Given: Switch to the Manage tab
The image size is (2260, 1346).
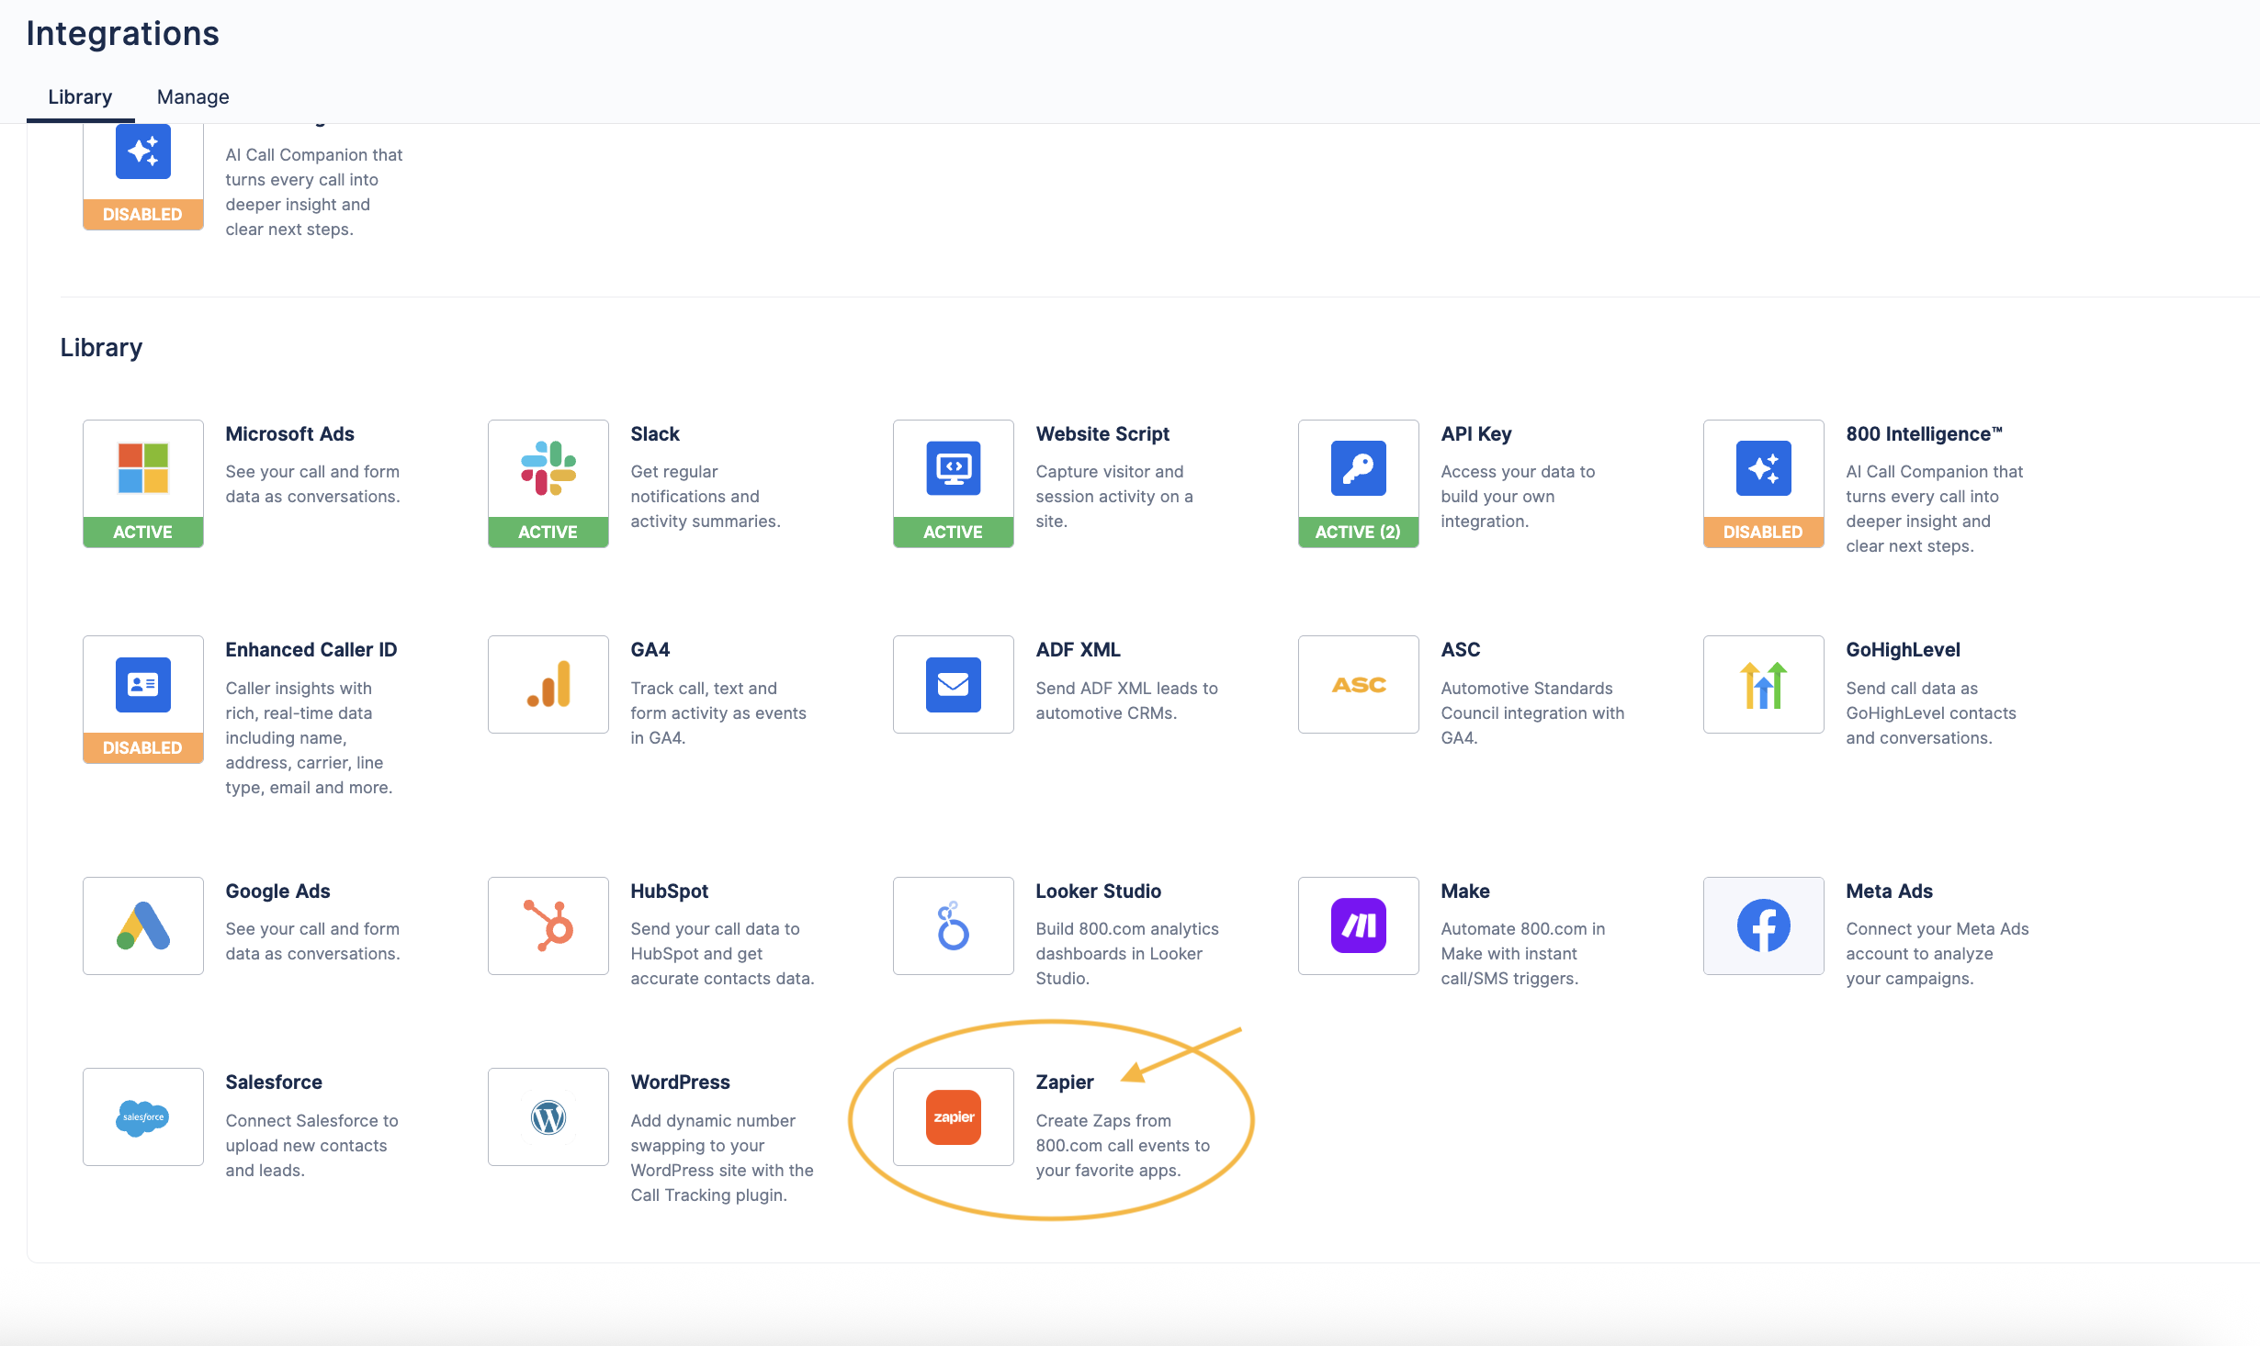Looking at the screenshot, I should 193,97.
